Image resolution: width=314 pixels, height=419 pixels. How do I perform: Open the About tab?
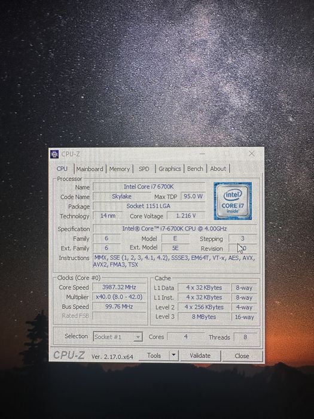click(218, 169)
